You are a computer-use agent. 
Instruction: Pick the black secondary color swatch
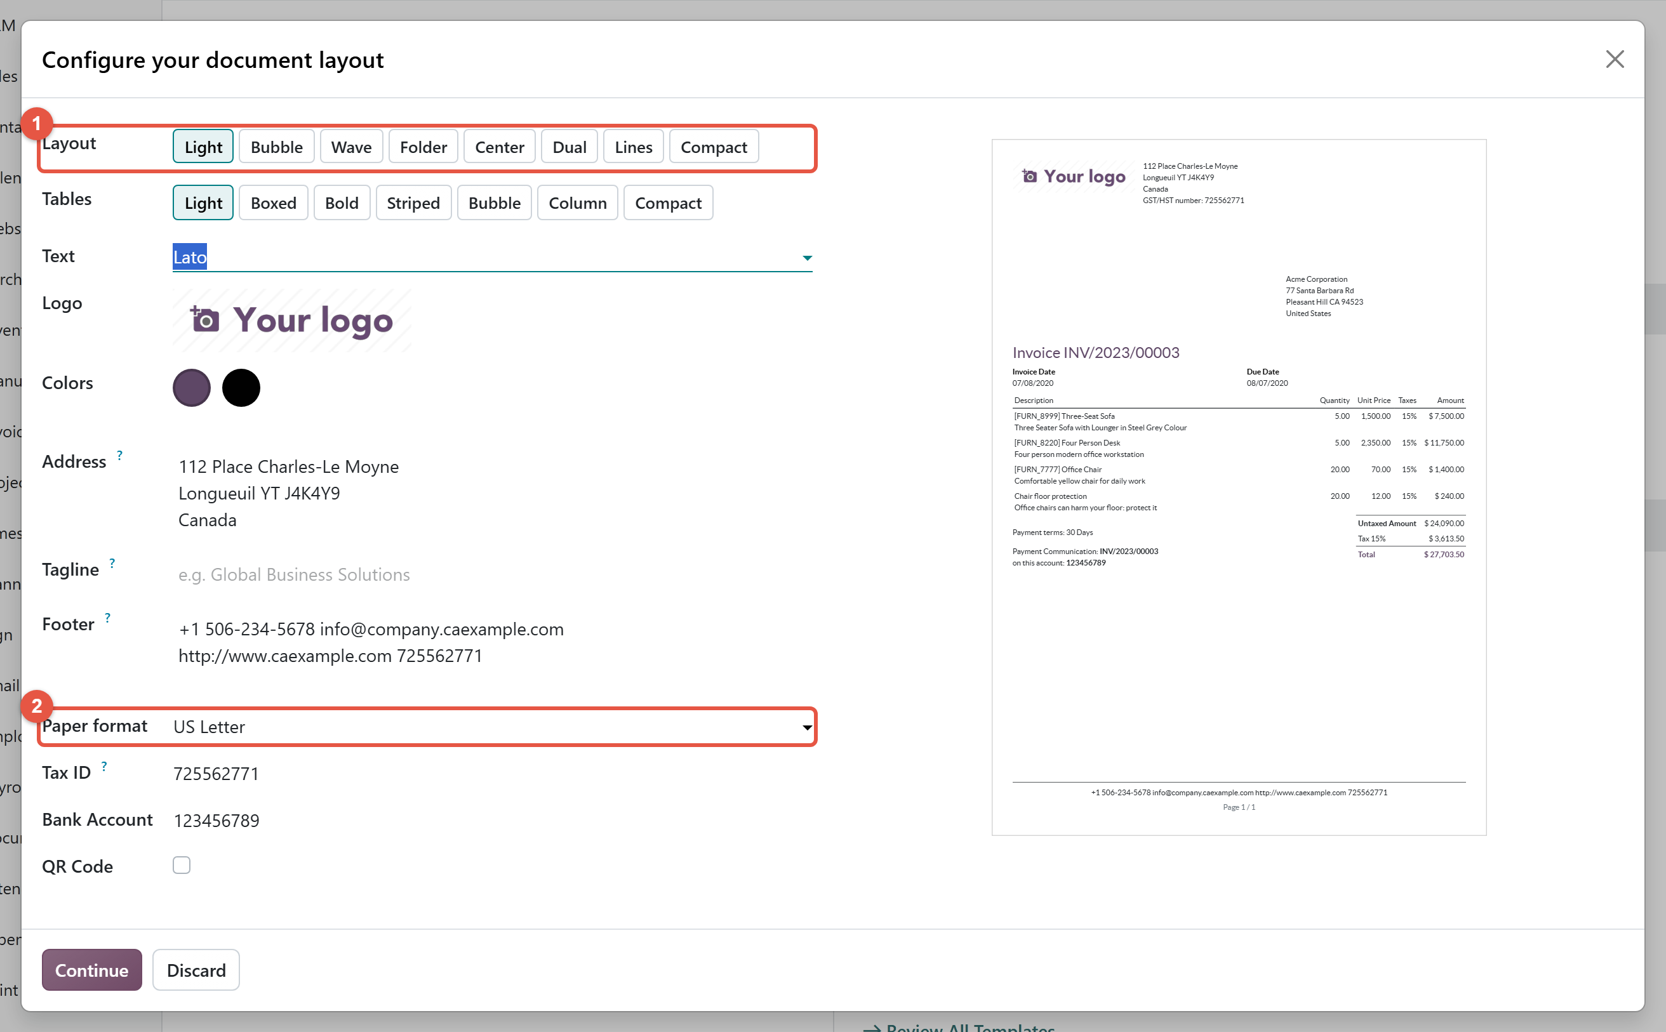pos(241,388)
